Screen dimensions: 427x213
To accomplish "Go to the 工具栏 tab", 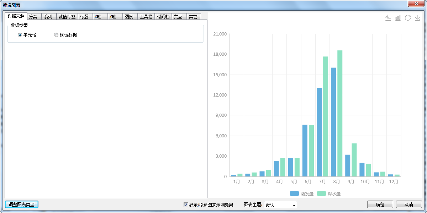I will tap(146, 17).
